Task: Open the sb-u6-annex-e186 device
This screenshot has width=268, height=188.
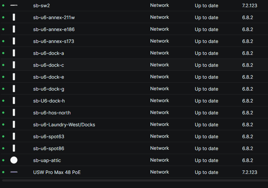Action: [54, 29]
